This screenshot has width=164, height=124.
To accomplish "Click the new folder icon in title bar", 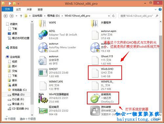I will click(14, 4).
